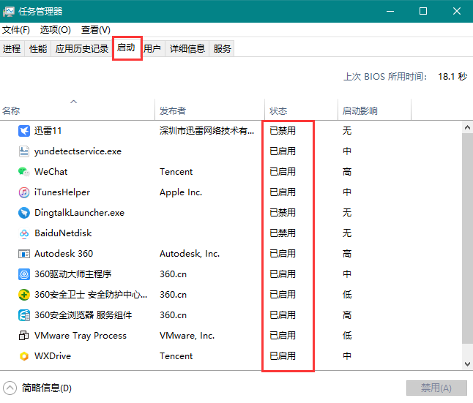
Task: Click the 18.1 秒 BIOS time value
Action: pyautogui.click(x=452, y=77)
